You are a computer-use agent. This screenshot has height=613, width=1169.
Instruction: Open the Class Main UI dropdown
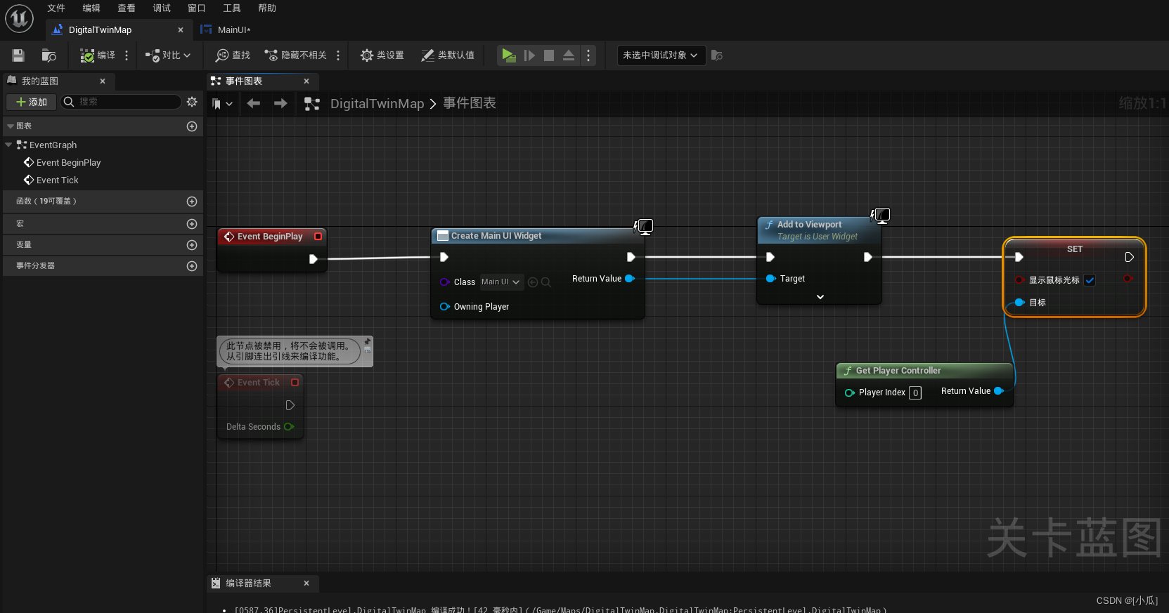pyautogui.click(x=501, y=282)
